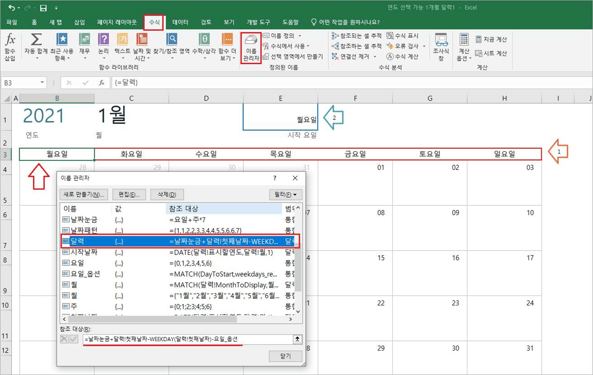Click Create from Selection (선택 영역에서 만들기)

(x=293, y=56)
